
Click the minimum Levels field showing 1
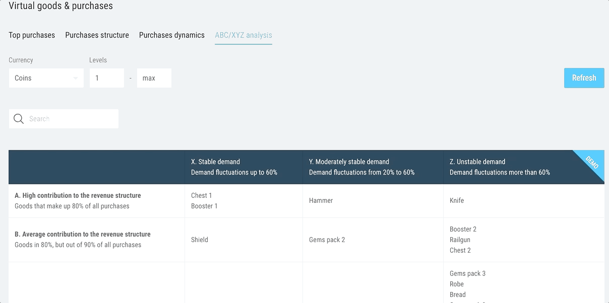107,78
